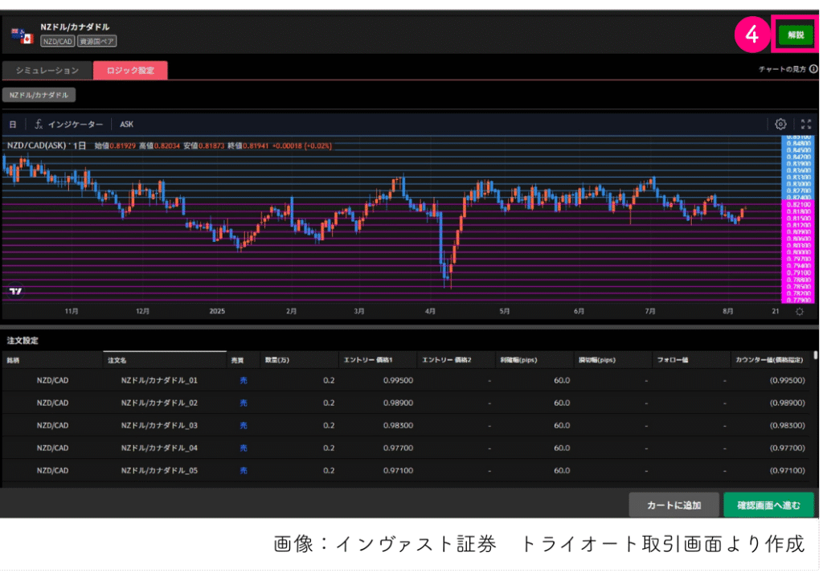Click entry price 0.98300 in the table
The image size is (823, 573).
point(398,426)
